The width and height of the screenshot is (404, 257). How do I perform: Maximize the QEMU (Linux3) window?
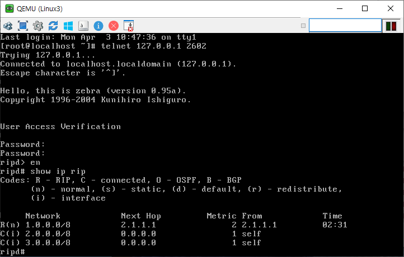pyautogui.click(x=365, y=8)
